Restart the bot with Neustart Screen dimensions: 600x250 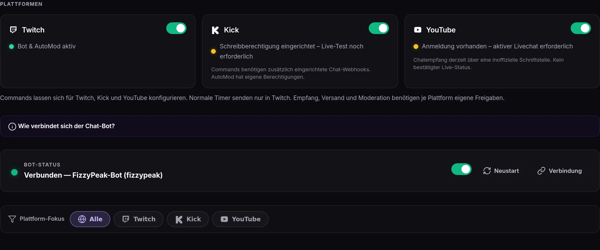(x=501, y=171)
